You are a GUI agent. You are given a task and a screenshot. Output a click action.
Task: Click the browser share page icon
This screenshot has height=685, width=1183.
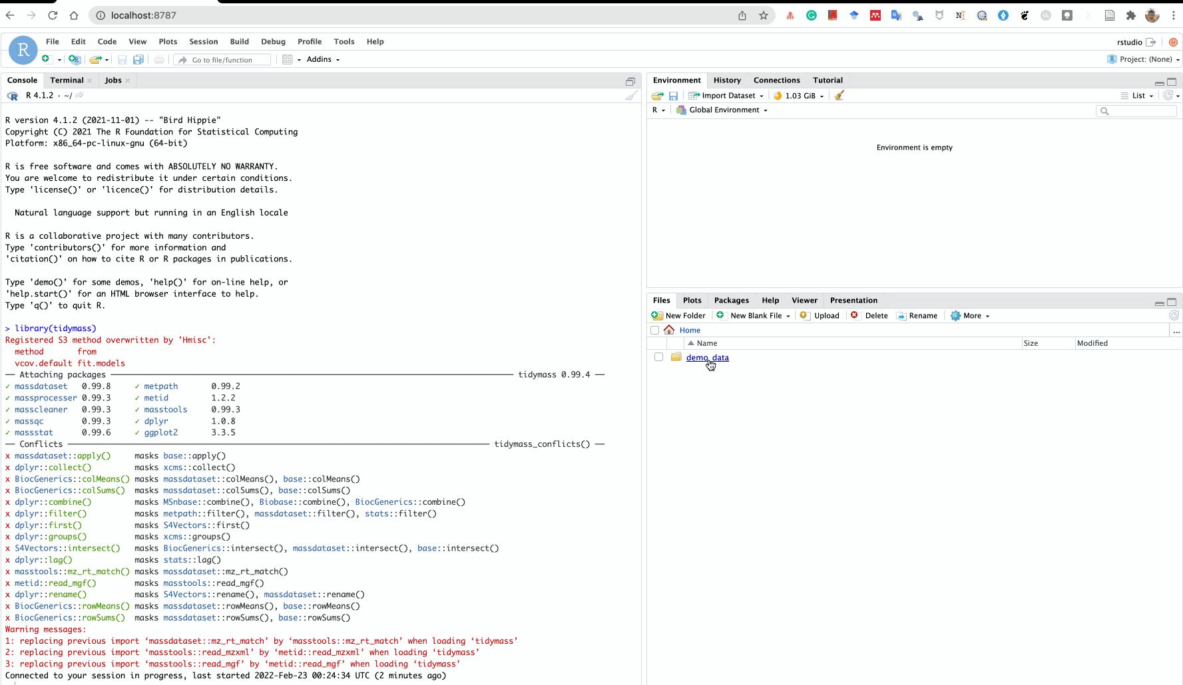pos(742,15)
